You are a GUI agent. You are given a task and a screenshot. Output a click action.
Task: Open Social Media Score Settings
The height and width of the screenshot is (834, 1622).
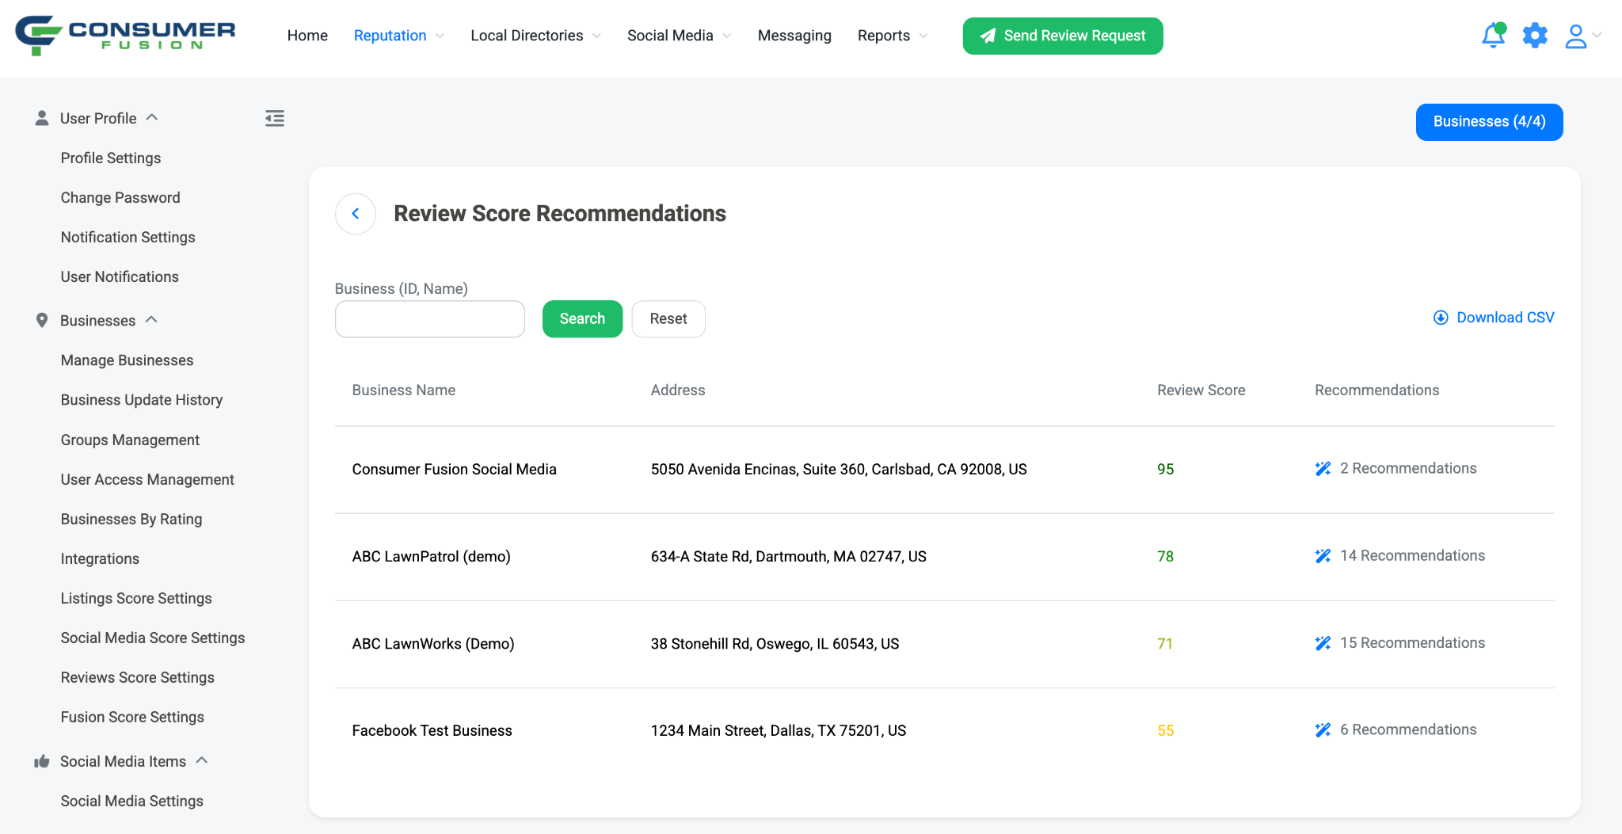coord(153,638)
